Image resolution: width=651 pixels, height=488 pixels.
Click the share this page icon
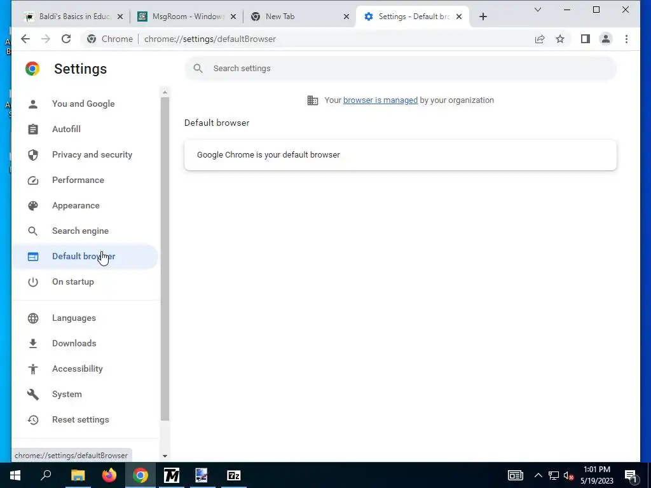pos(539,39)
